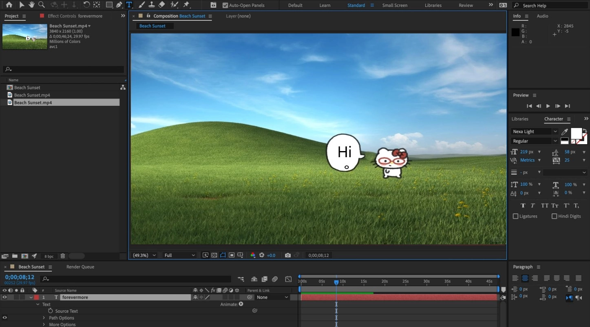Click the Animate button in timeline

241,304
